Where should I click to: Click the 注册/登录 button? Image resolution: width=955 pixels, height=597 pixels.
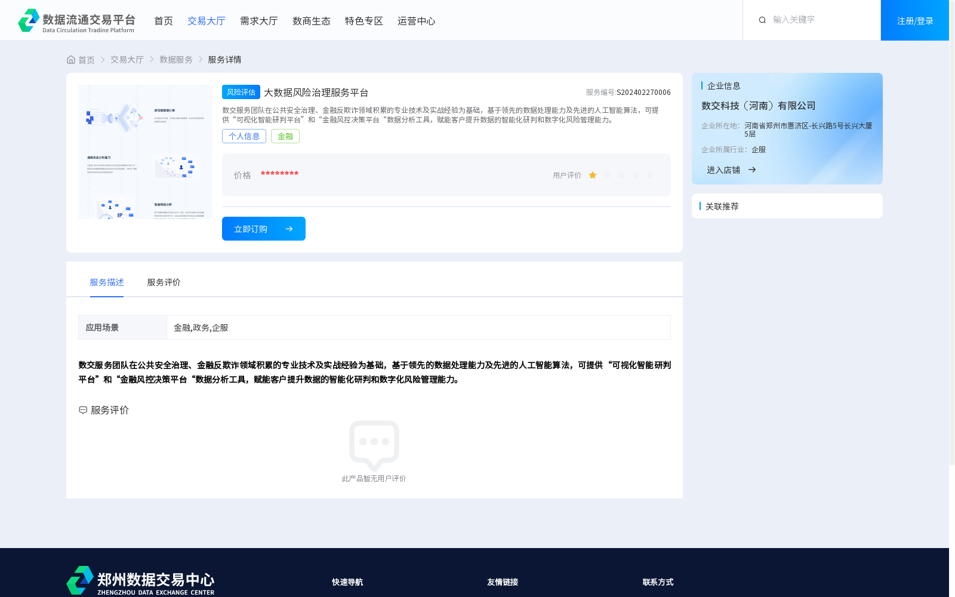coord(915,20)
